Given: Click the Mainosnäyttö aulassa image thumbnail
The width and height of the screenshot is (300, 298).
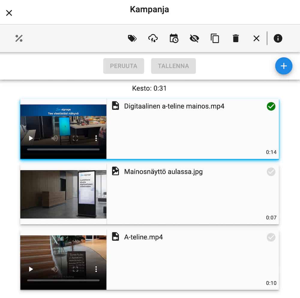Looking at the screenshot, I should tap(63, 194).
